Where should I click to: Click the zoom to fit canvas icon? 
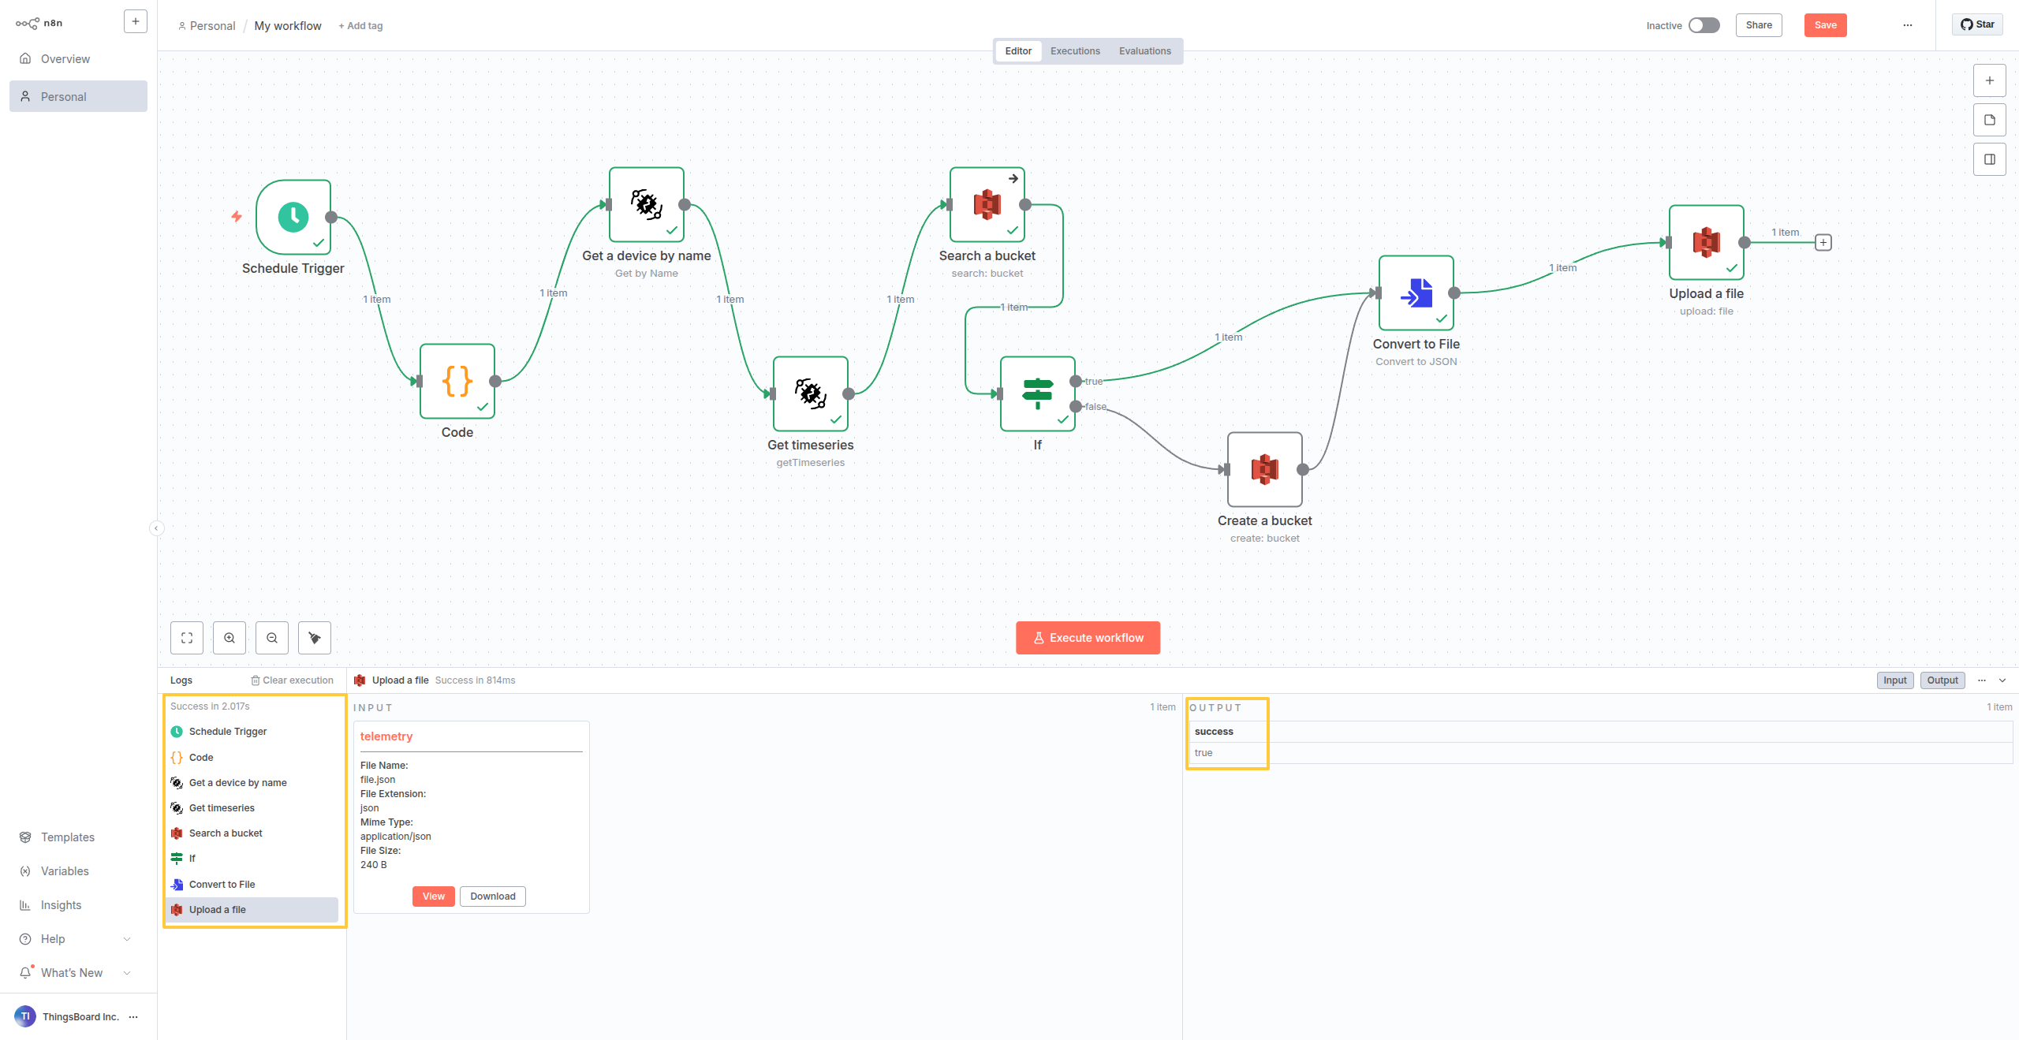click(x=187, y=638)
